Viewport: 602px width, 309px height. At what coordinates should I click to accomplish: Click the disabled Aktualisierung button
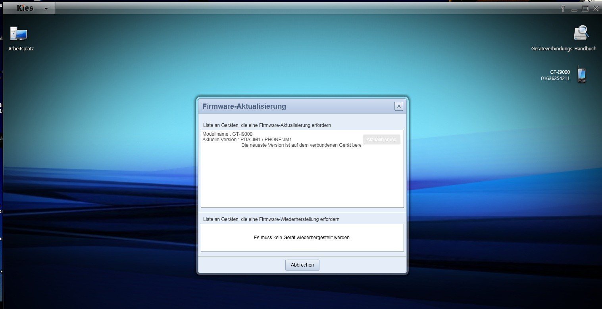tap(381, 140)
